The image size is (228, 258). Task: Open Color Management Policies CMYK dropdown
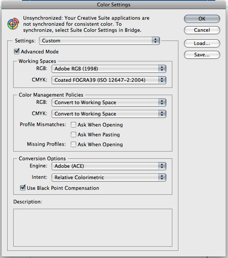(x=109, y=114)
